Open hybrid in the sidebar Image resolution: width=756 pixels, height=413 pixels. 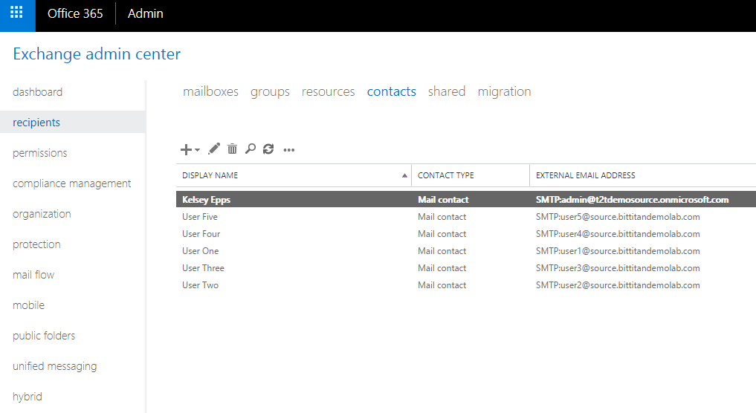click(28, 397)
